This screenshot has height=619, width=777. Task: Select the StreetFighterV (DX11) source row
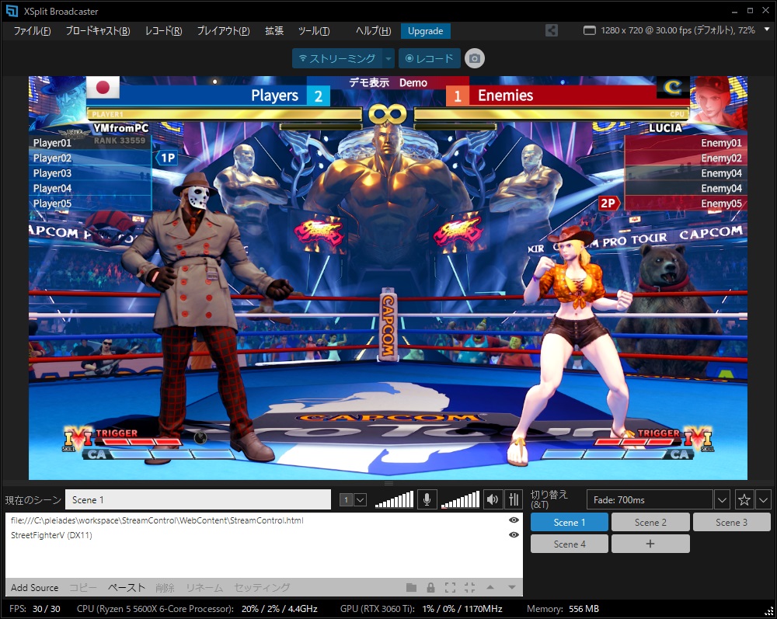263,535
